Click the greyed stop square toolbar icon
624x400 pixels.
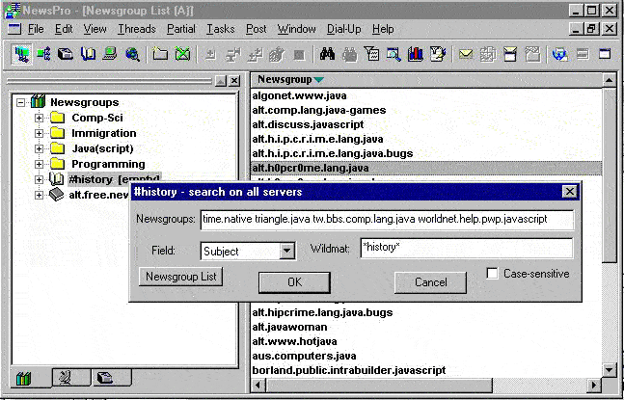tap(299, 55)
